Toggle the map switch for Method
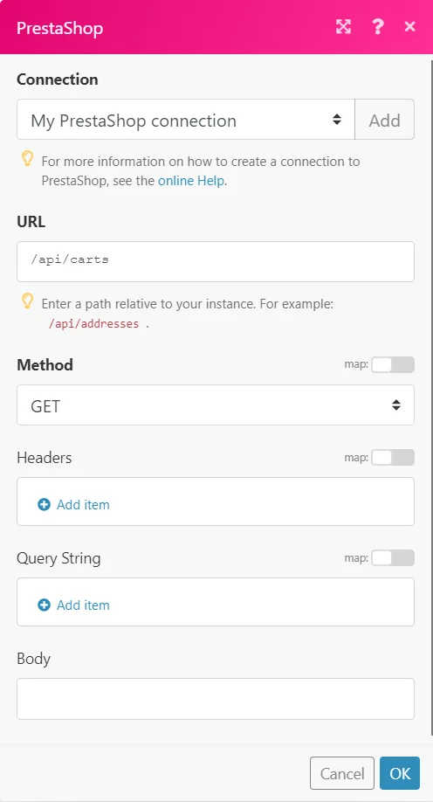Image resolution: width=433 pixels, height=802 pixels. point(393,364)
